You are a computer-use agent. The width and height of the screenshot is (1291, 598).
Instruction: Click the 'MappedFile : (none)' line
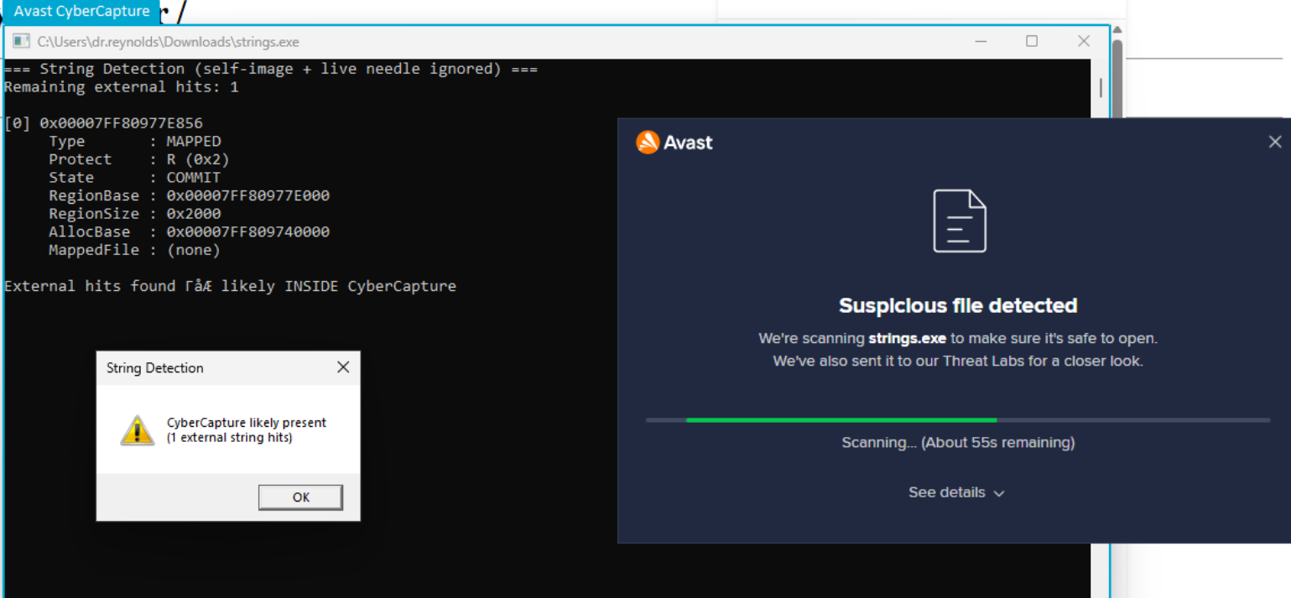[135, 250]
